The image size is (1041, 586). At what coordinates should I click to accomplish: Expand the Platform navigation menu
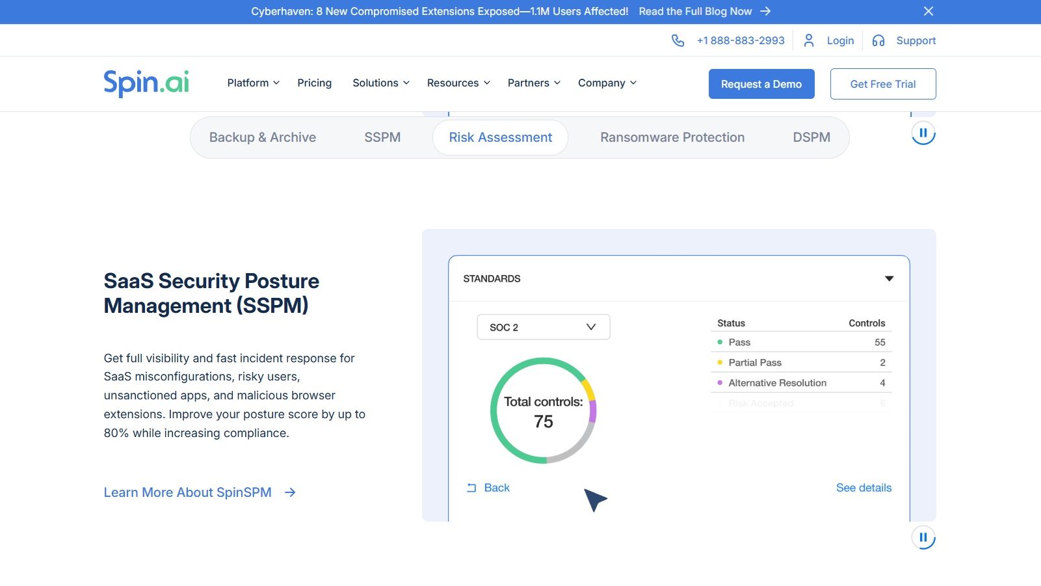pos(253,83)
